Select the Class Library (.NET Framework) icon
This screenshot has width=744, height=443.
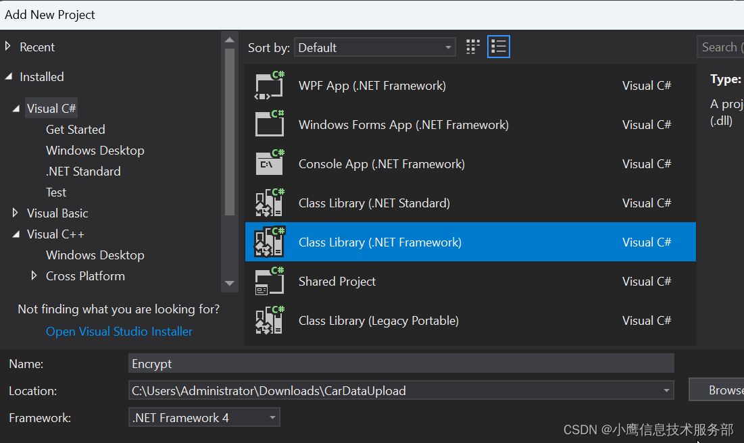pyautogui.click(x=270, y=242)
